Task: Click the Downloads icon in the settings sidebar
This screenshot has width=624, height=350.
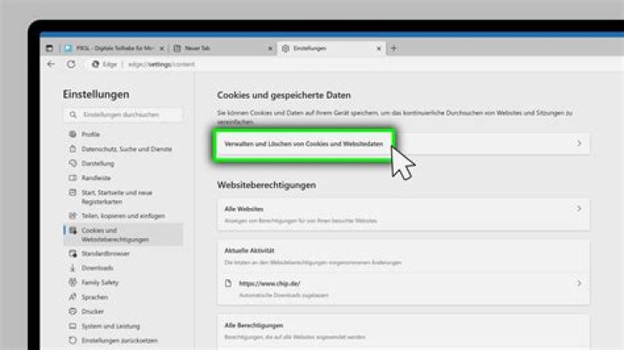Action: pyautogui.click(x=70, y=268)
